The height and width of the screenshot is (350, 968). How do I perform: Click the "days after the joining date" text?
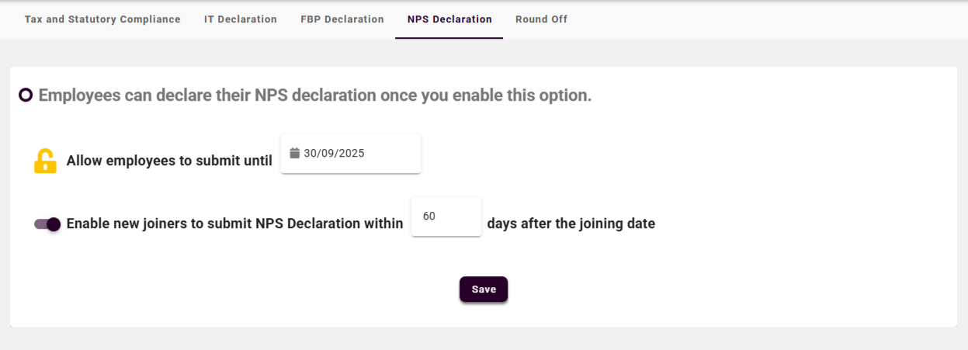pos(571,224)
